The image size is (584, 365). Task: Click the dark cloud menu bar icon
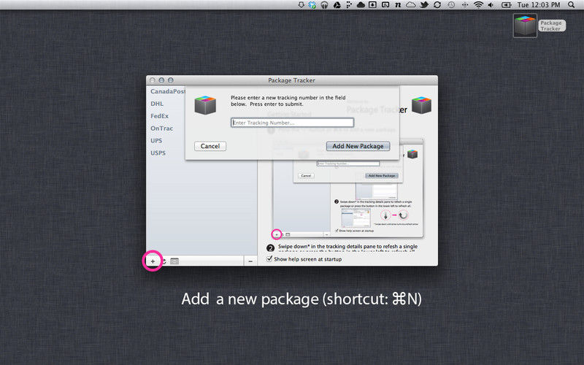(x=361, y=5)
